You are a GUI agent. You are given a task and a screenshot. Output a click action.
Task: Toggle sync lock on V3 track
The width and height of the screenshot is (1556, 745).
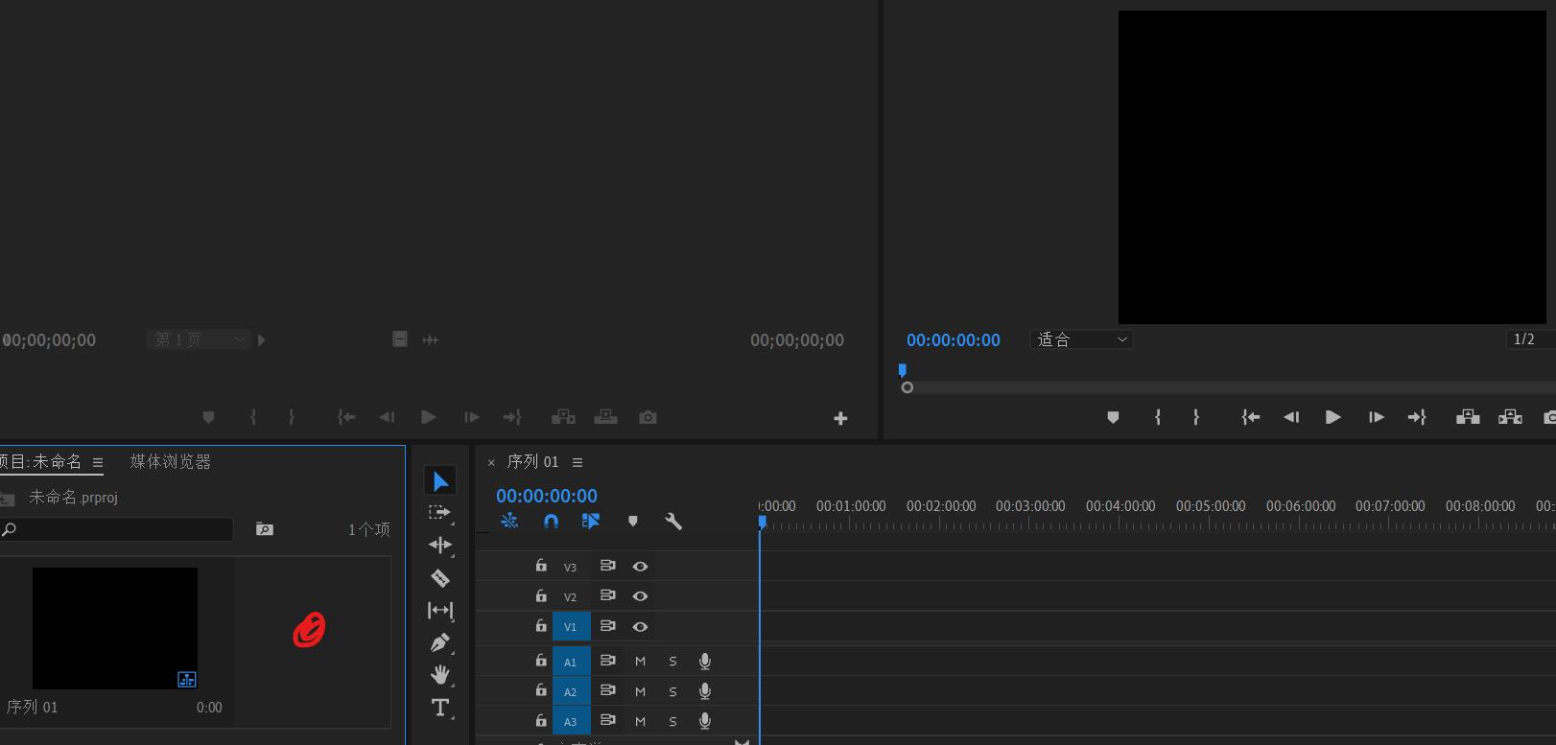(607, 566)
